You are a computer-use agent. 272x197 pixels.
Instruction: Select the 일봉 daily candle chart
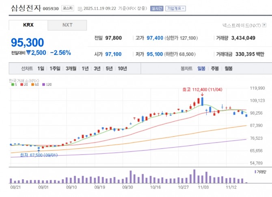[201, 68]
